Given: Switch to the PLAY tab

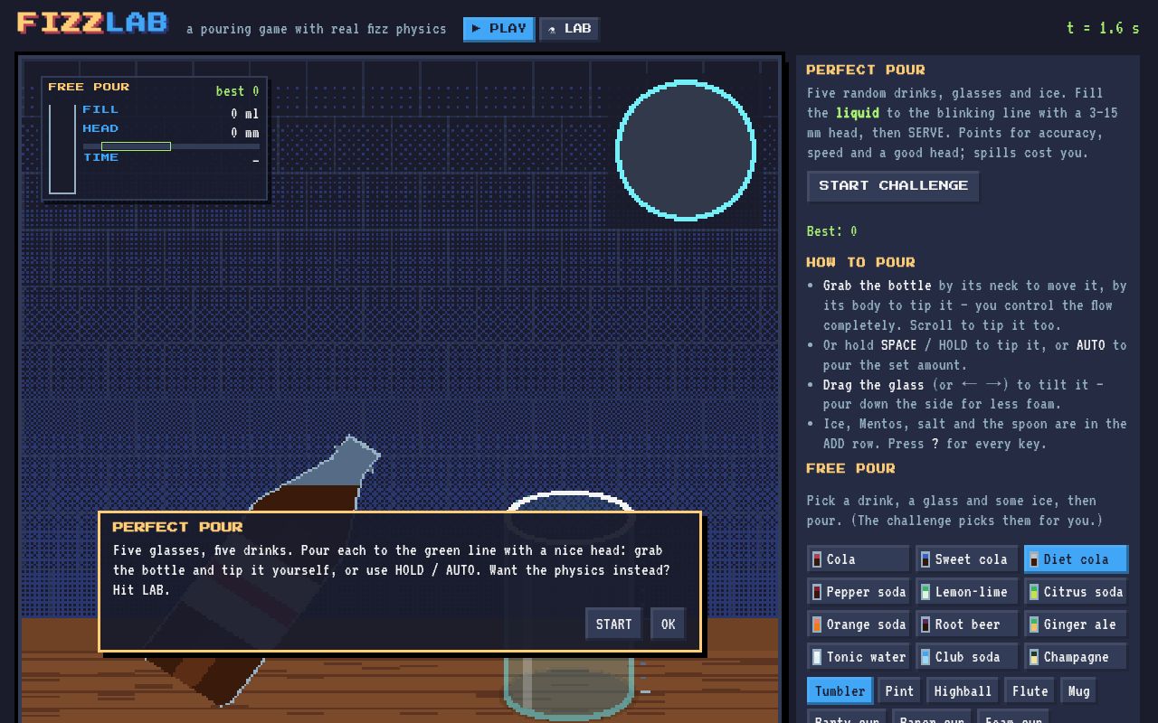Looking at the screenshot, I should [x=498, y=29].
